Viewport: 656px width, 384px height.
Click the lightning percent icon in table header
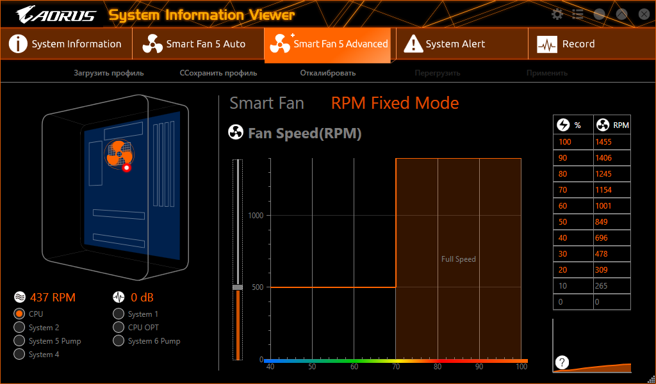563,125
